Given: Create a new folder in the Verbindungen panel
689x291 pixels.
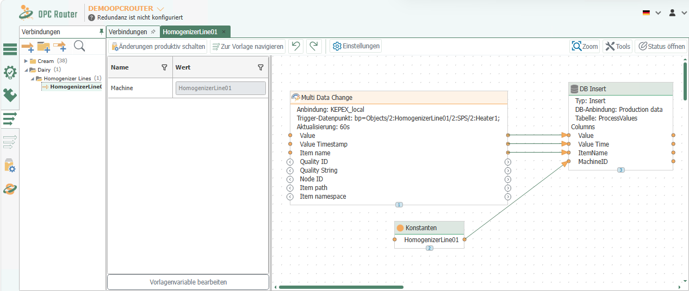Looking at the screenshot, I should point(44,47).
